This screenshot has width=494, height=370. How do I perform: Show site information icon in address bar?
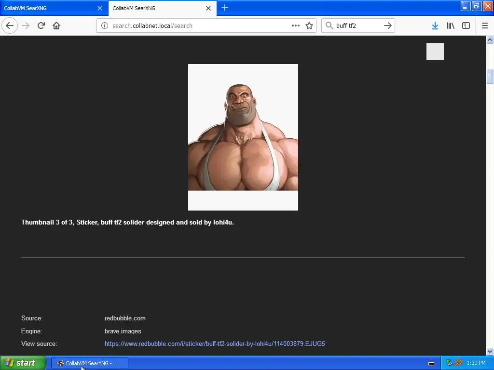point(105,26)
